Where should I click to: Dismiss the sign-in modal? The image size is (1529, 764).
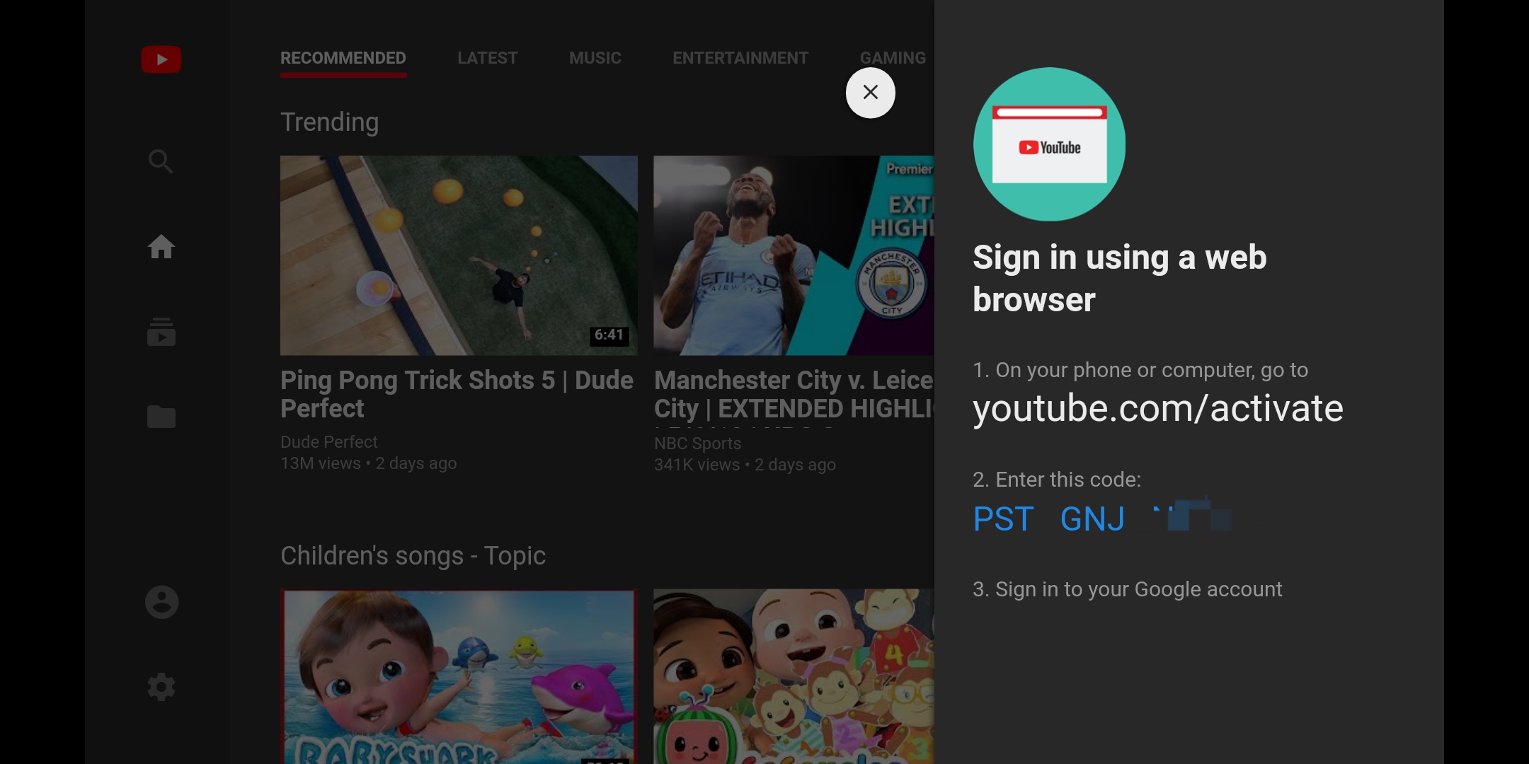pyautogui.click(x=870, y=93)
